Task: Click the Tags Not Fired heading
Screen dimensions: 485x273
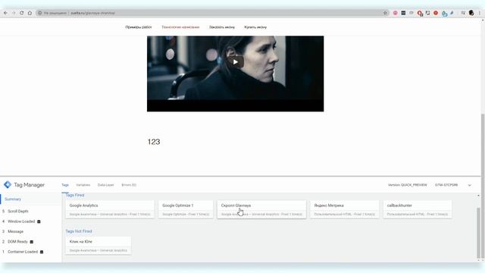Action: point(79,231)
